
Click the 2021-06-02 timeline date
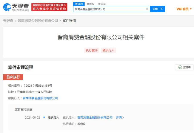[33, 117]
